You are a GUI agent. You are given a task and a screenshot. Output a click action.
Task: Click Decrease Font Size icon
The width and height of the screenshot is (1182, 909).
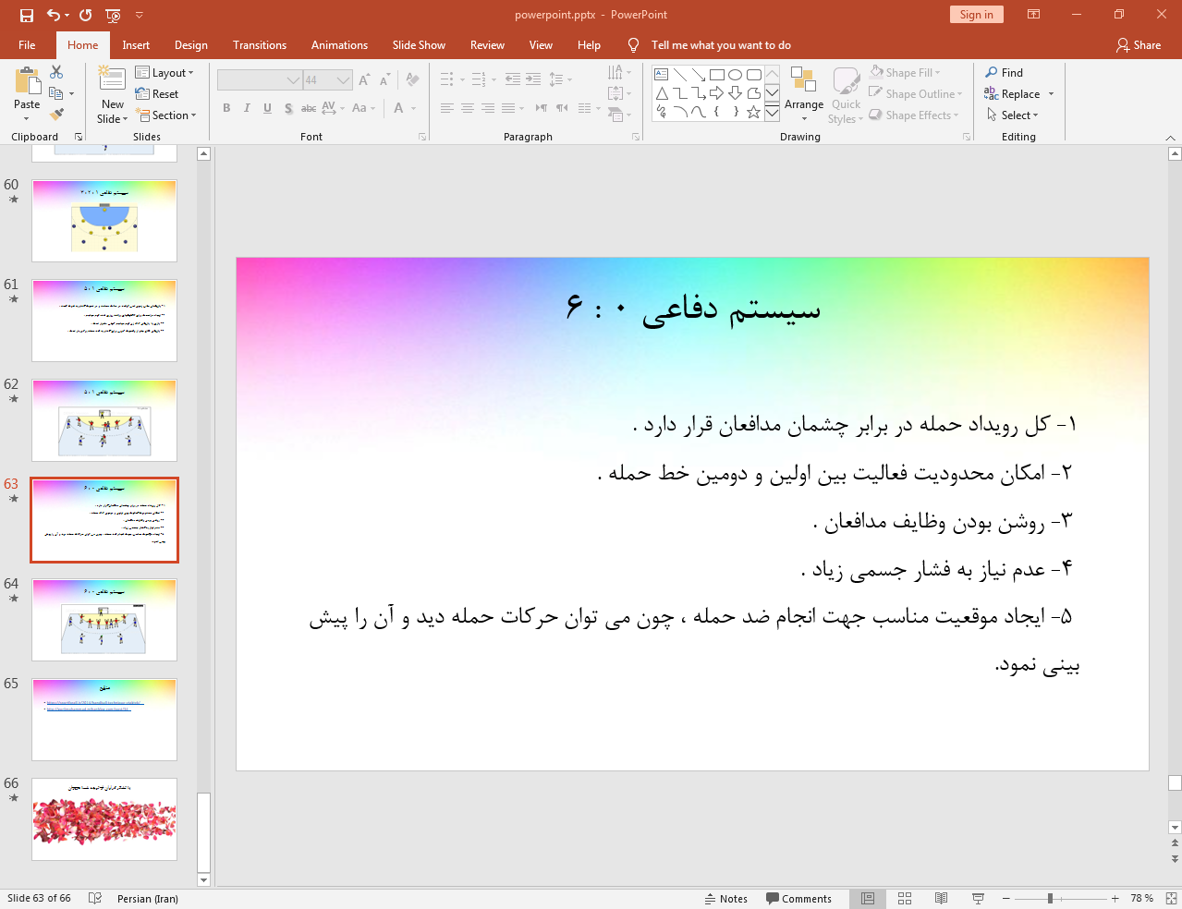(384, 80)
